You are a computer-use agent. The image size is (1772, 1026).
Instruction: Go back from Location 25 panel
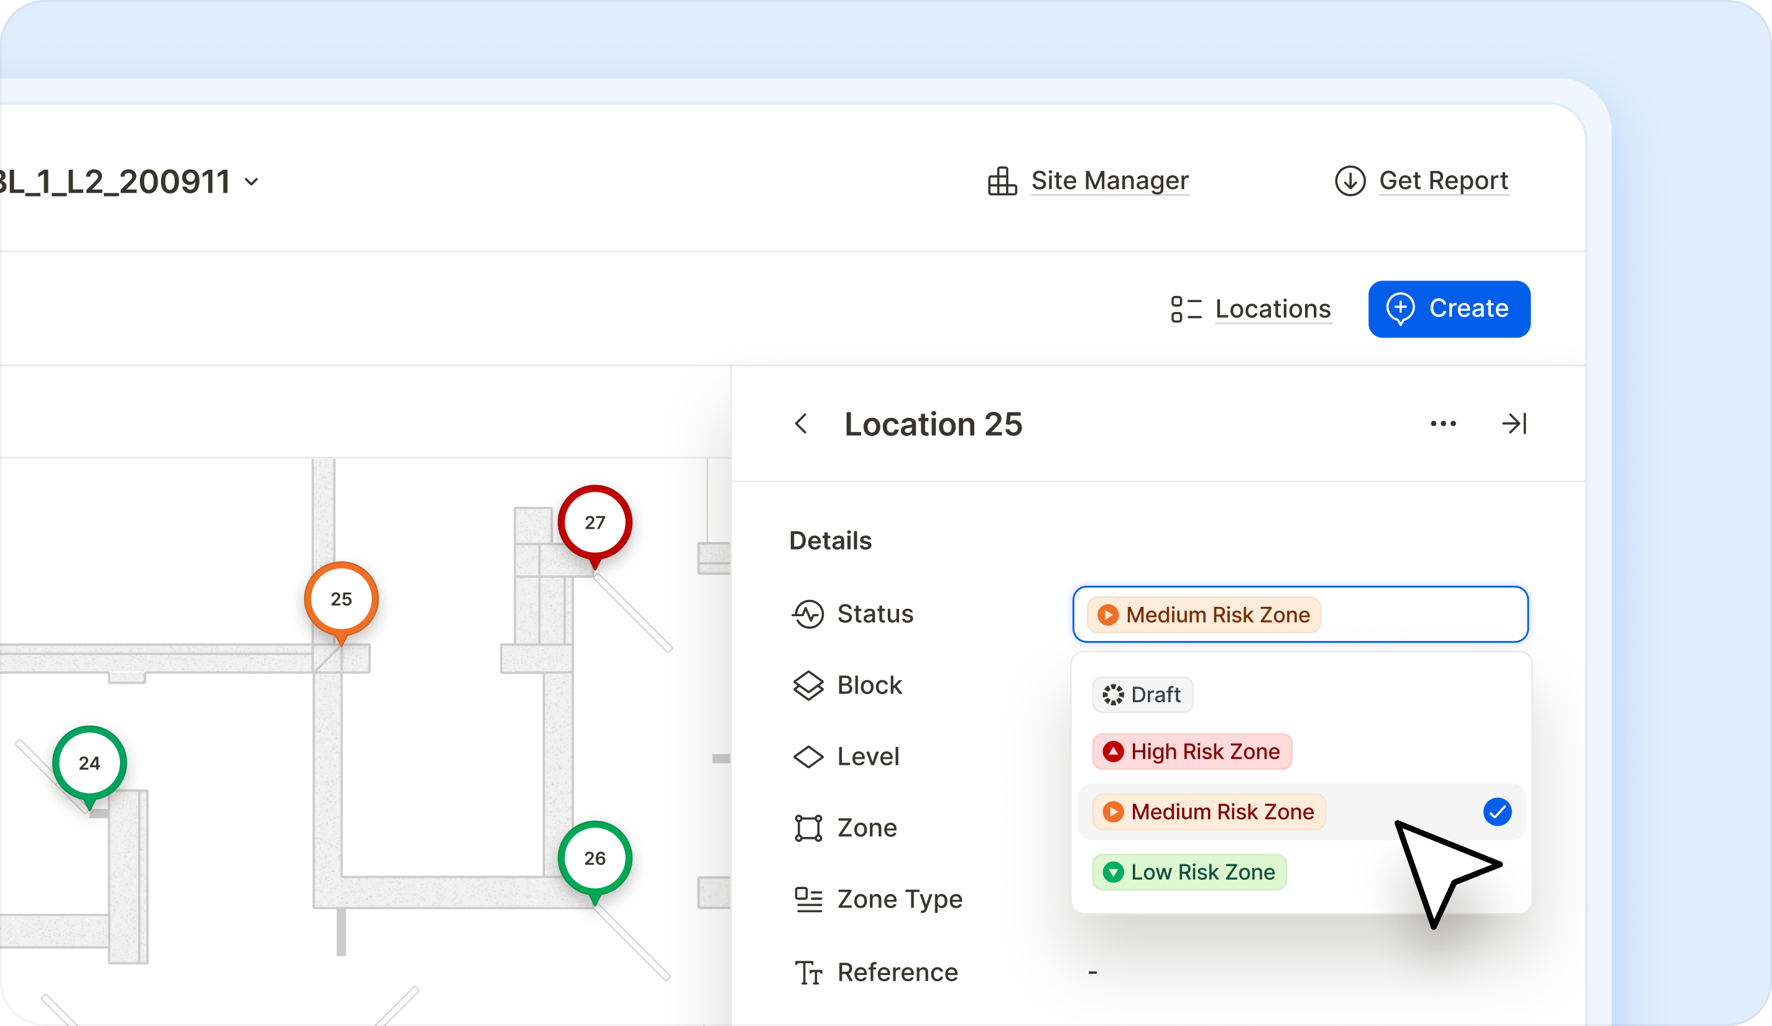tap(801, 423)
